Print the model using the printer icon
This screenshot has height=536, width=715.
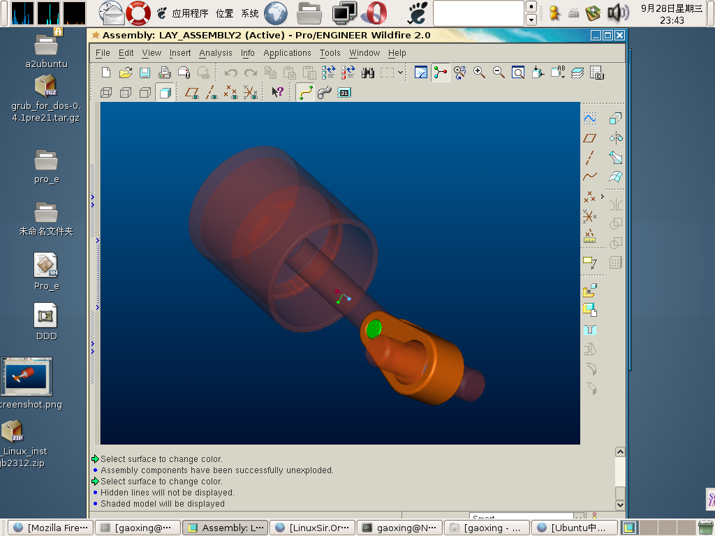click(x=165, y=73)
